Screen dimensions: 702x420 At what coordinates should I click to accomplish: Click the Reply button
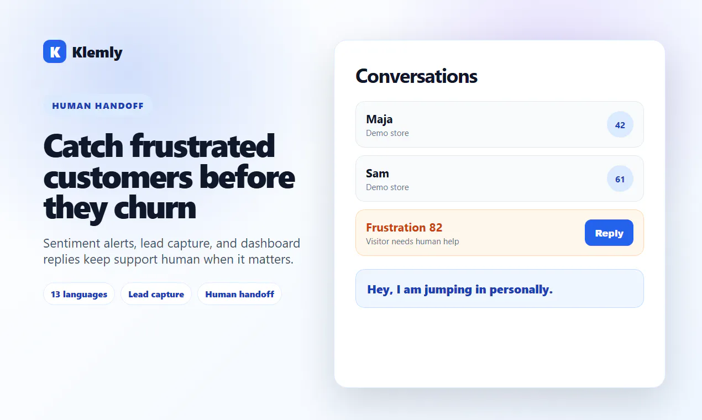[x=609, y=233]
